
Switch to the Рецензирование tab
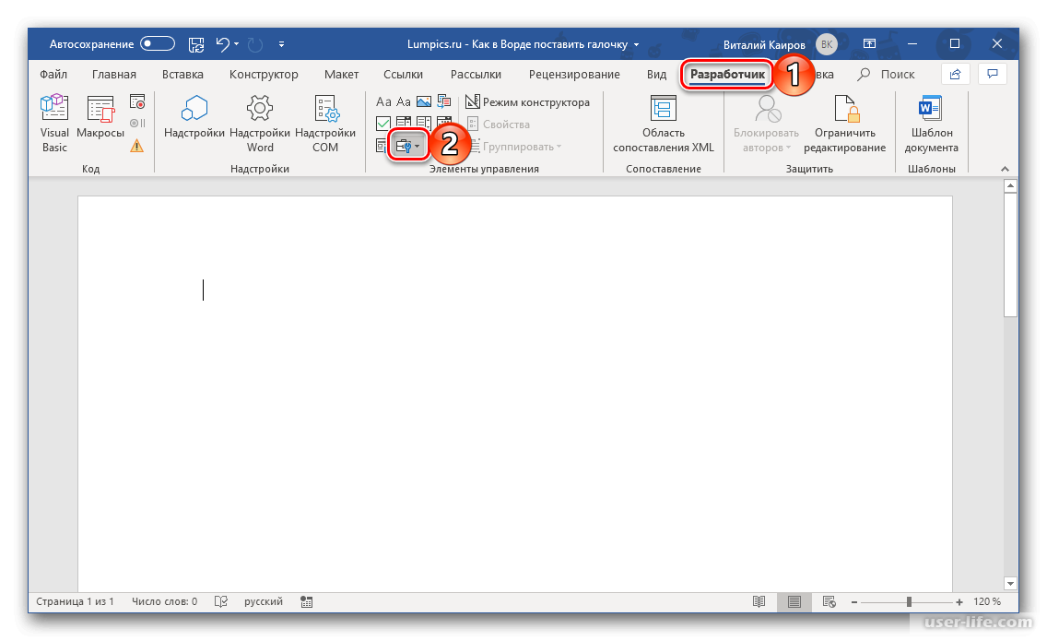[574, 74]
